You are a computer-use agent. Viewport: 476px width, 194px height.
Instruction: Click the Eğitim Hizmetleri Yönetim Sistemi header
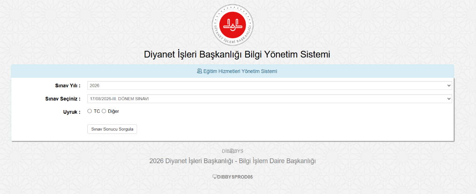tap(232, 71)
